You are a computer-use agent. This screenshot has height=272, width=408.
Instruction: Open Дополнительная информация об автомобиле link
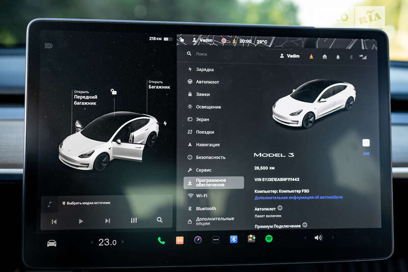(x=298, y=197)
